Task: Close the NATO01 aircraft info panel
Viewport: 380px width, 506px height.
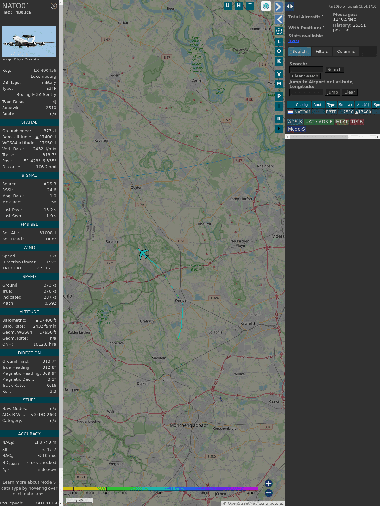Action: (54, 6)
